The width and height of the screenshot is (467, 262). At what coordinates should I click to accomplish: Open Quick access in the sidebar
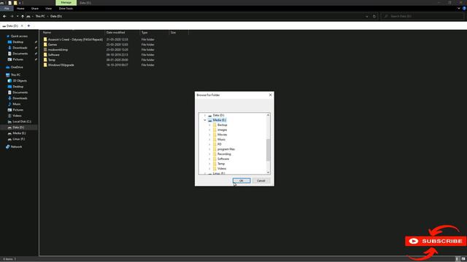point(19,36)
